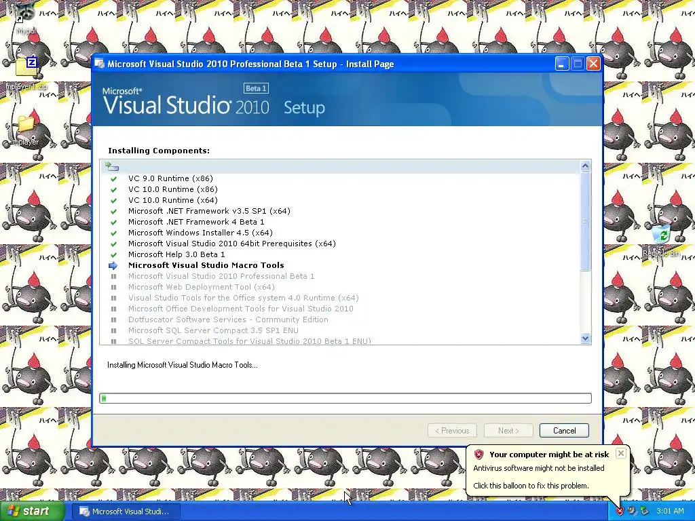Click the pause icon beside Web Deployment Tool

coord(113,287)
